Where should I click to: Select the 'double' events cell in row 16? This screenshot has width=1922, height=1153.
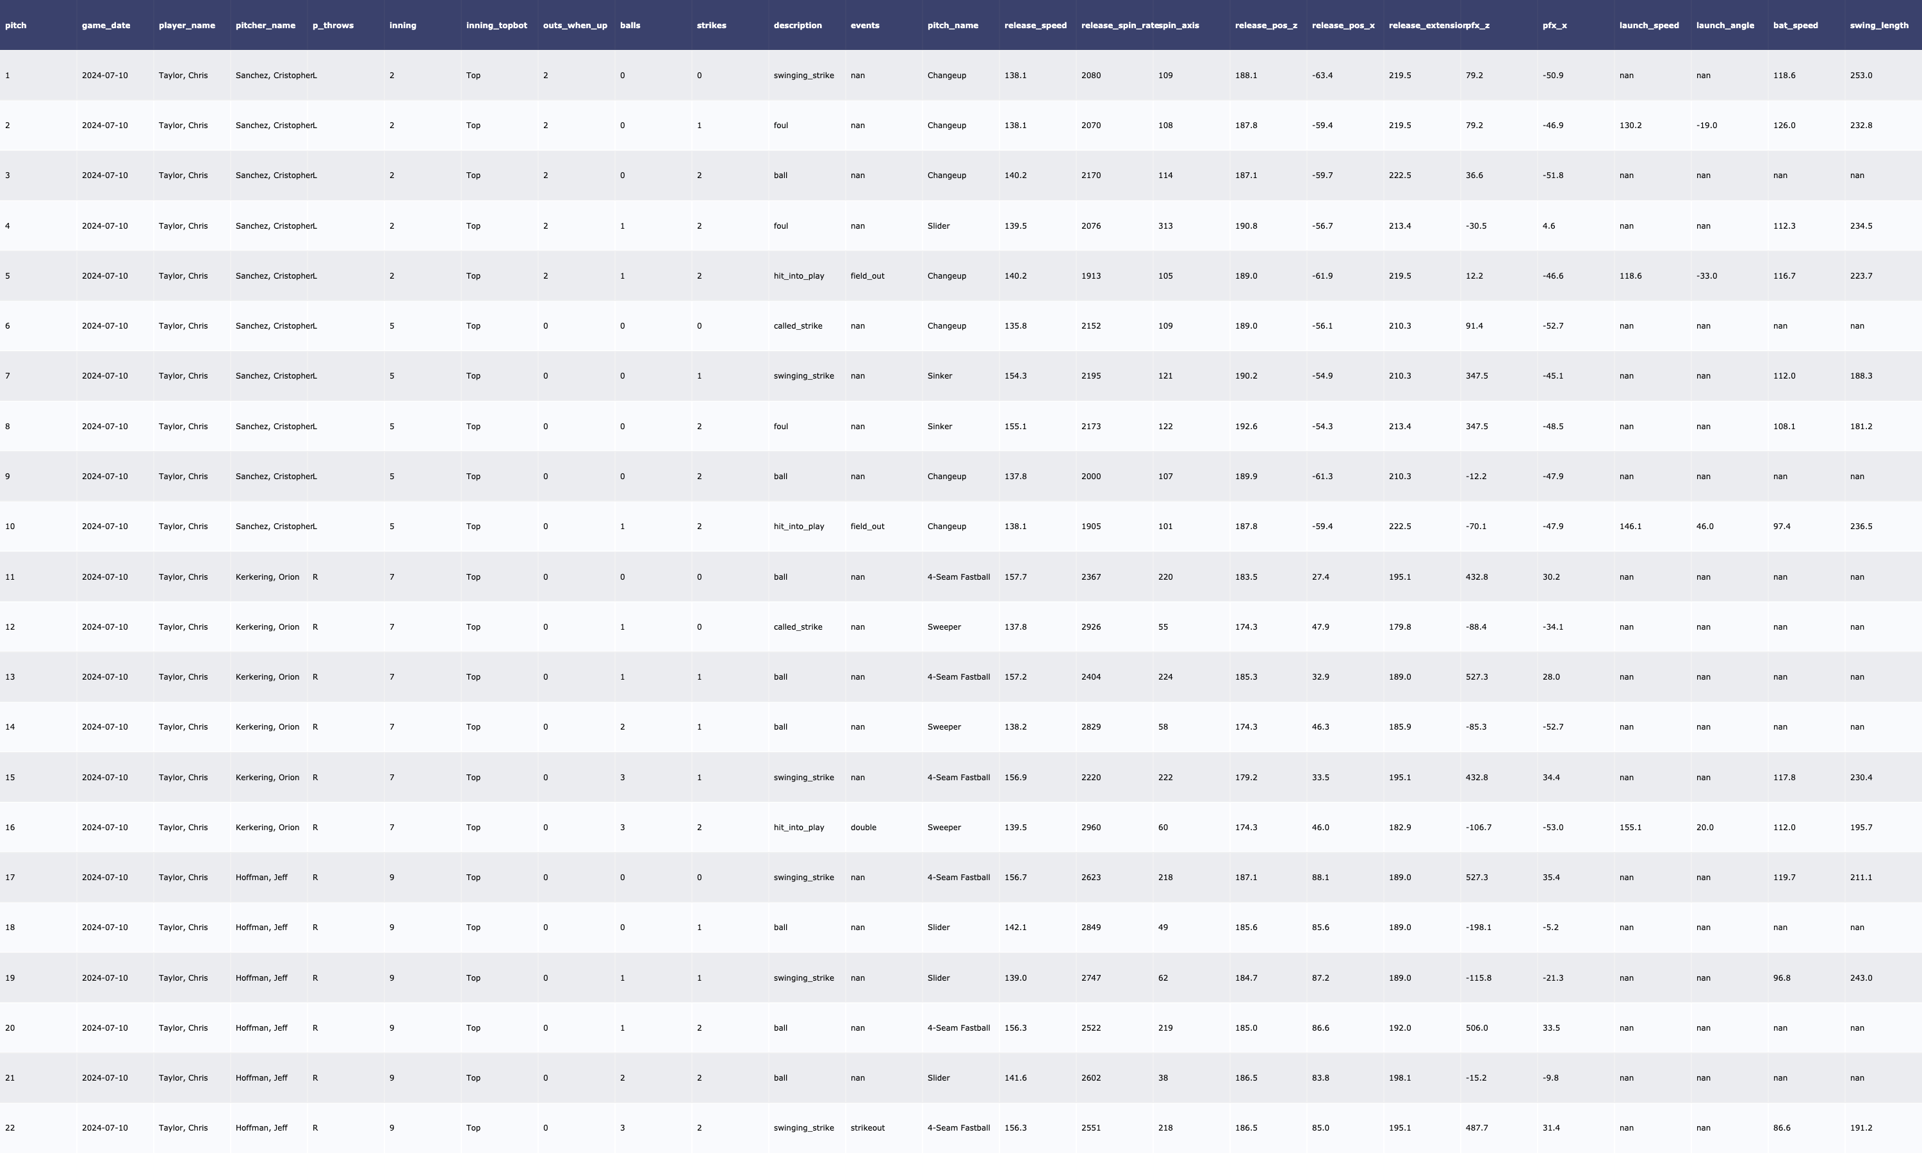coord(863,828)
